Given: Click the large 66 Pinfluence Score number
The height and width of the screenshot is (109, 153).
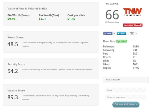Looking at the screenshot, I should pos(112,15).
